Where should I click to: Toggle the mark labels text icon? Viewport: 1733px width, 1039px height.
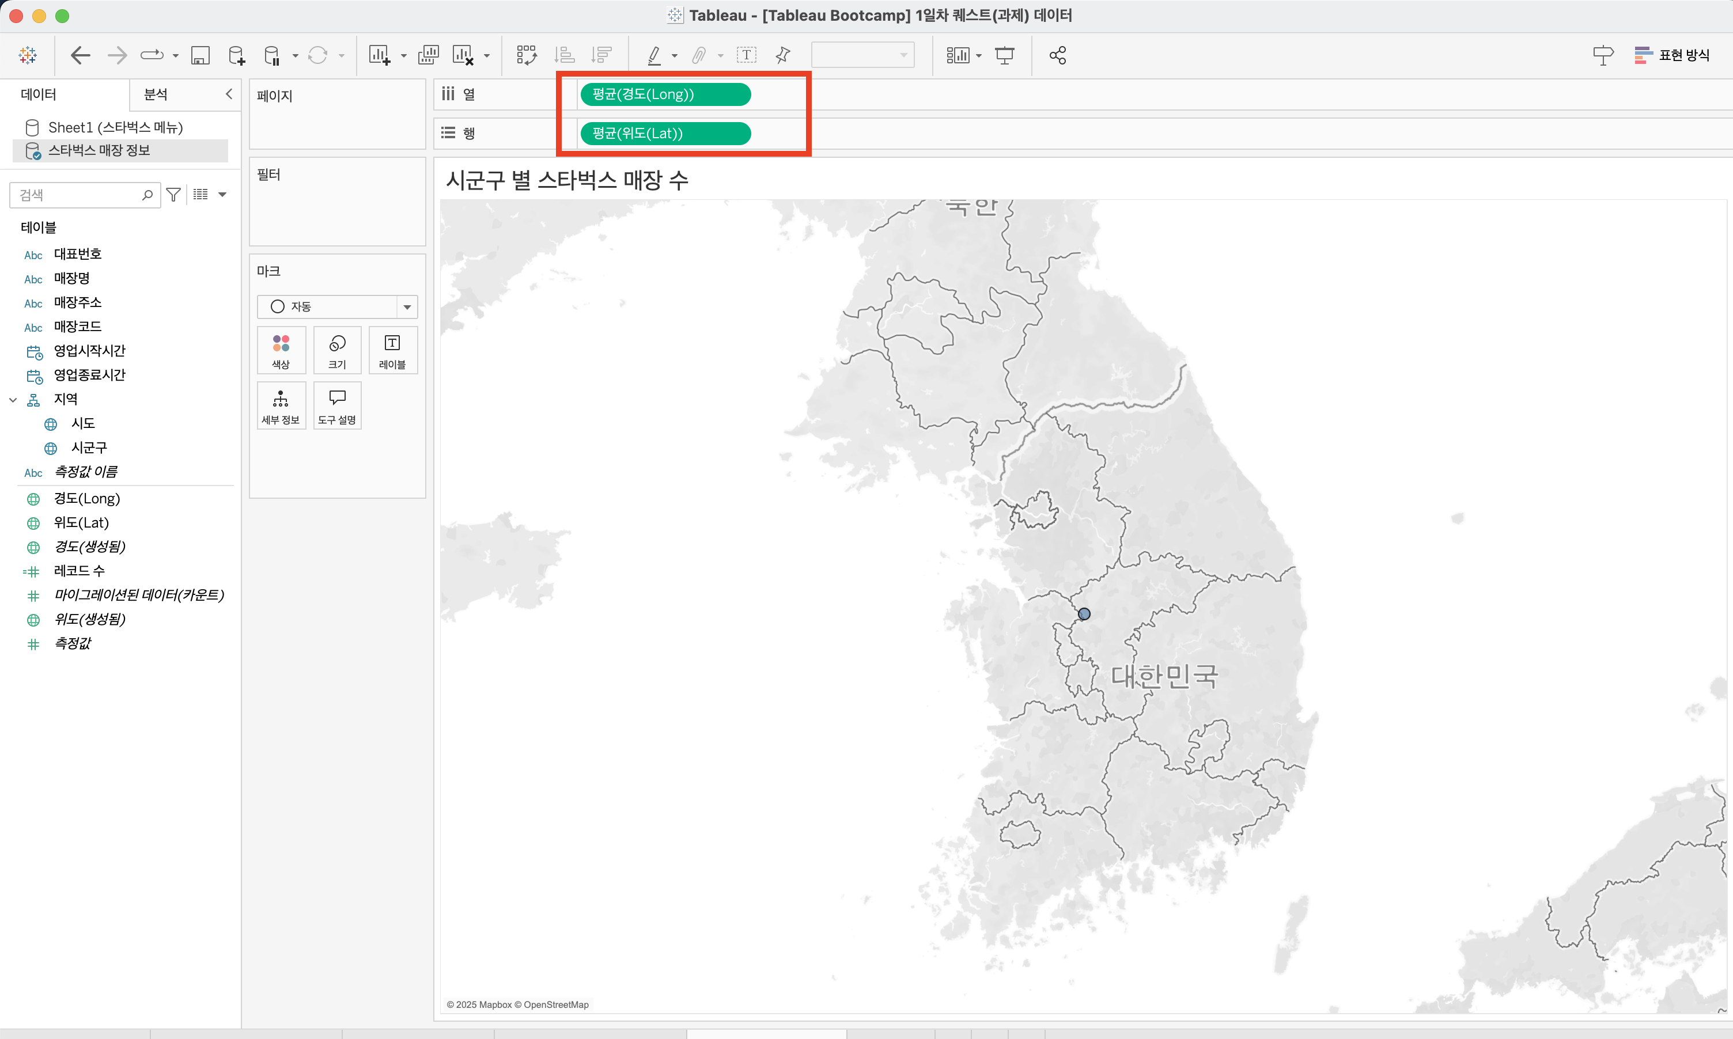[x=747, y=55]
